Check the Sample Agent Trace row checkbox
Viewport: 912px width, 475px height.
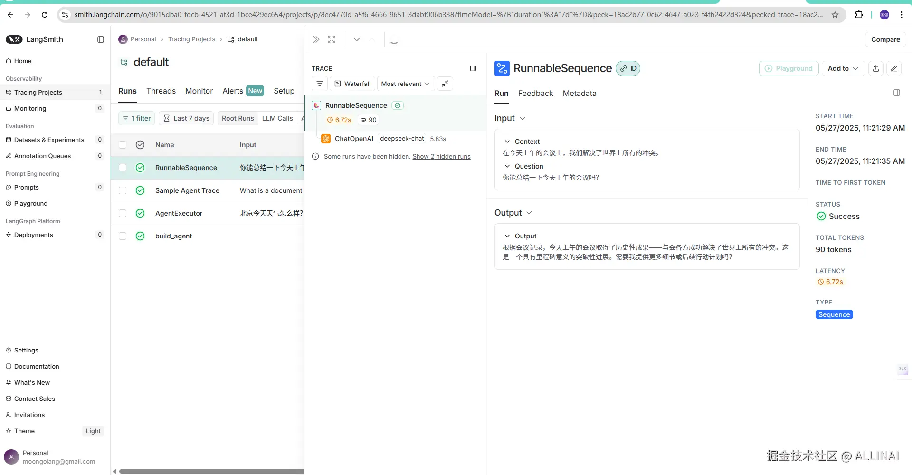(x=123, y=190)
